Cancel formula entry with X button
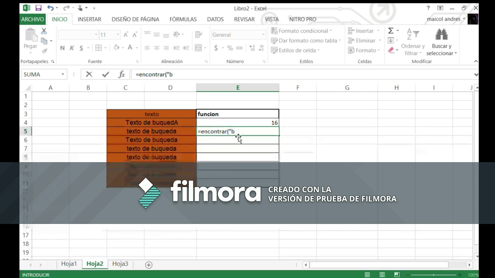The width and height of the screenshot is (495, 278). pos(89,75)
